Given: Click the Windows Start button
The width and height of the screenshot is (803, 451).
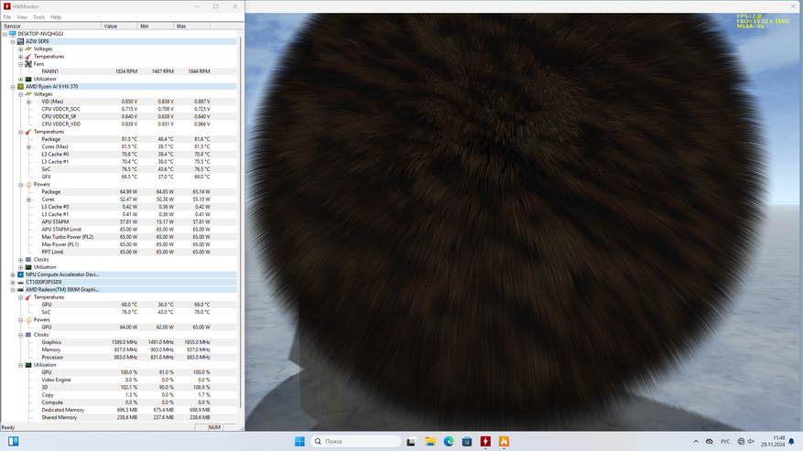Looking at the screenshot, I should coord(299,442).
